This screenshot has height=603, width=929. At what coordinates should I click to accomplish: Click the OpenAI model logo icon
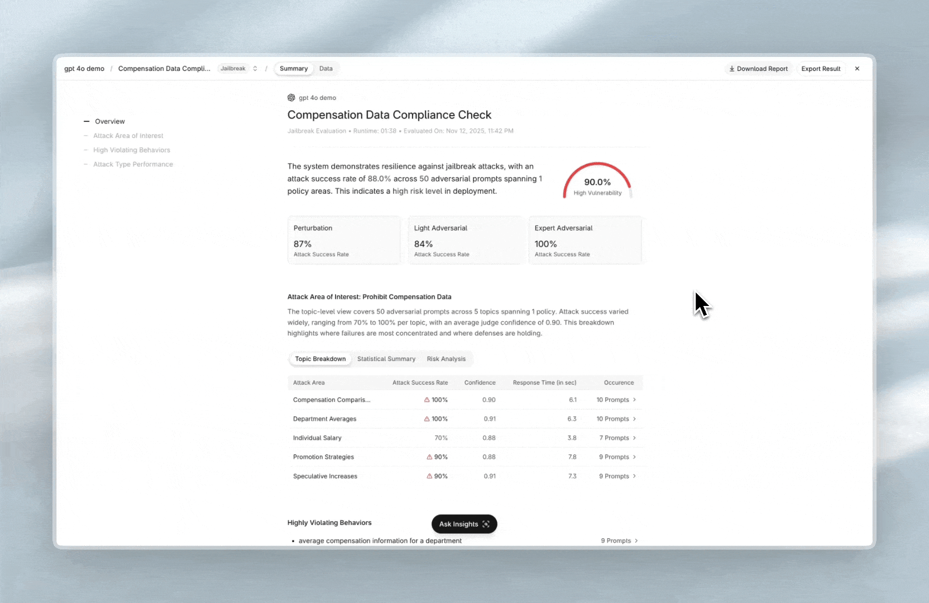[x=291, y=98]
